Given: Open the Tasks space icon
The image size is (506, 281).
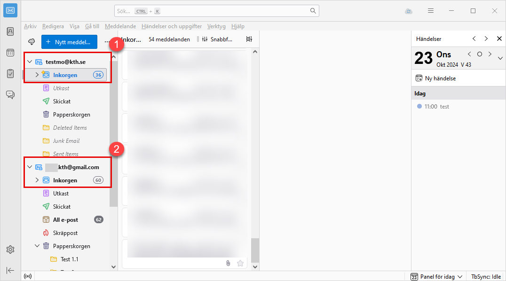Looking at the screenshot, I should pos(10,74).
